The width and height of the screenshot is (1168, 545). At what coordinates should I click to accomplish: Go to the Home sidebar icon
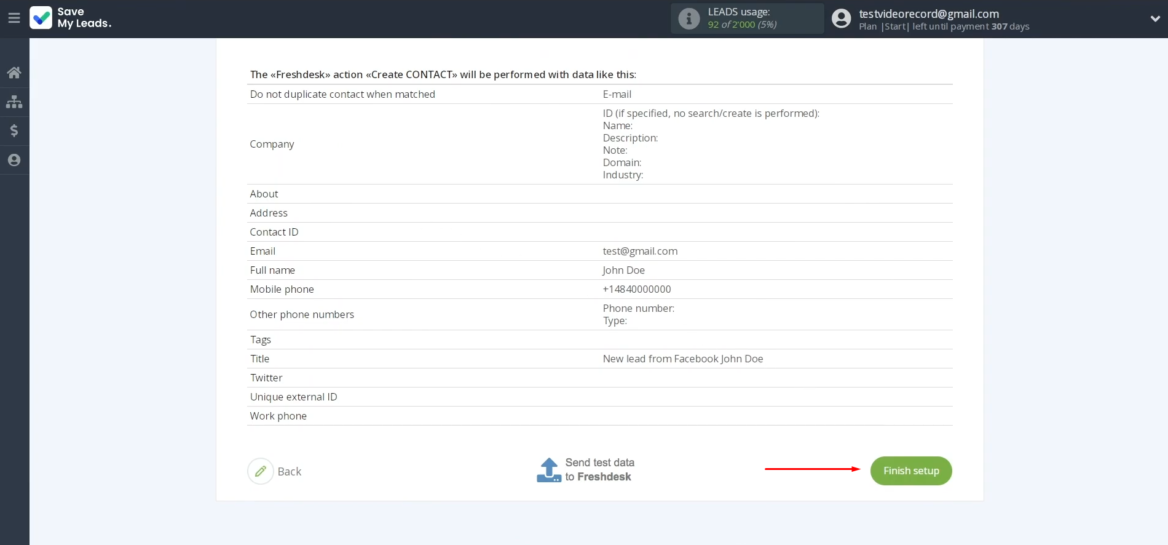coord(14,73)
